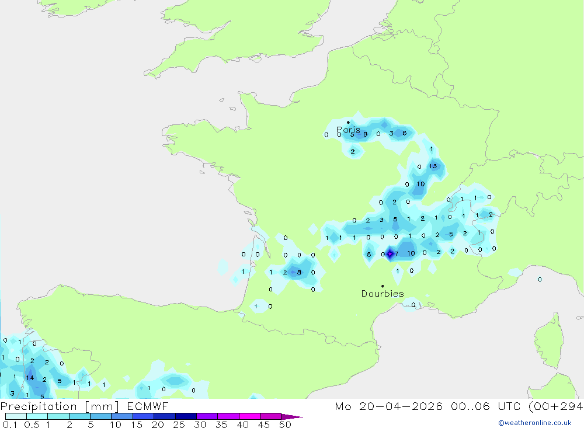Click the 0.5 legend scale label
This screenshot has height=428, width=584.
32,424
